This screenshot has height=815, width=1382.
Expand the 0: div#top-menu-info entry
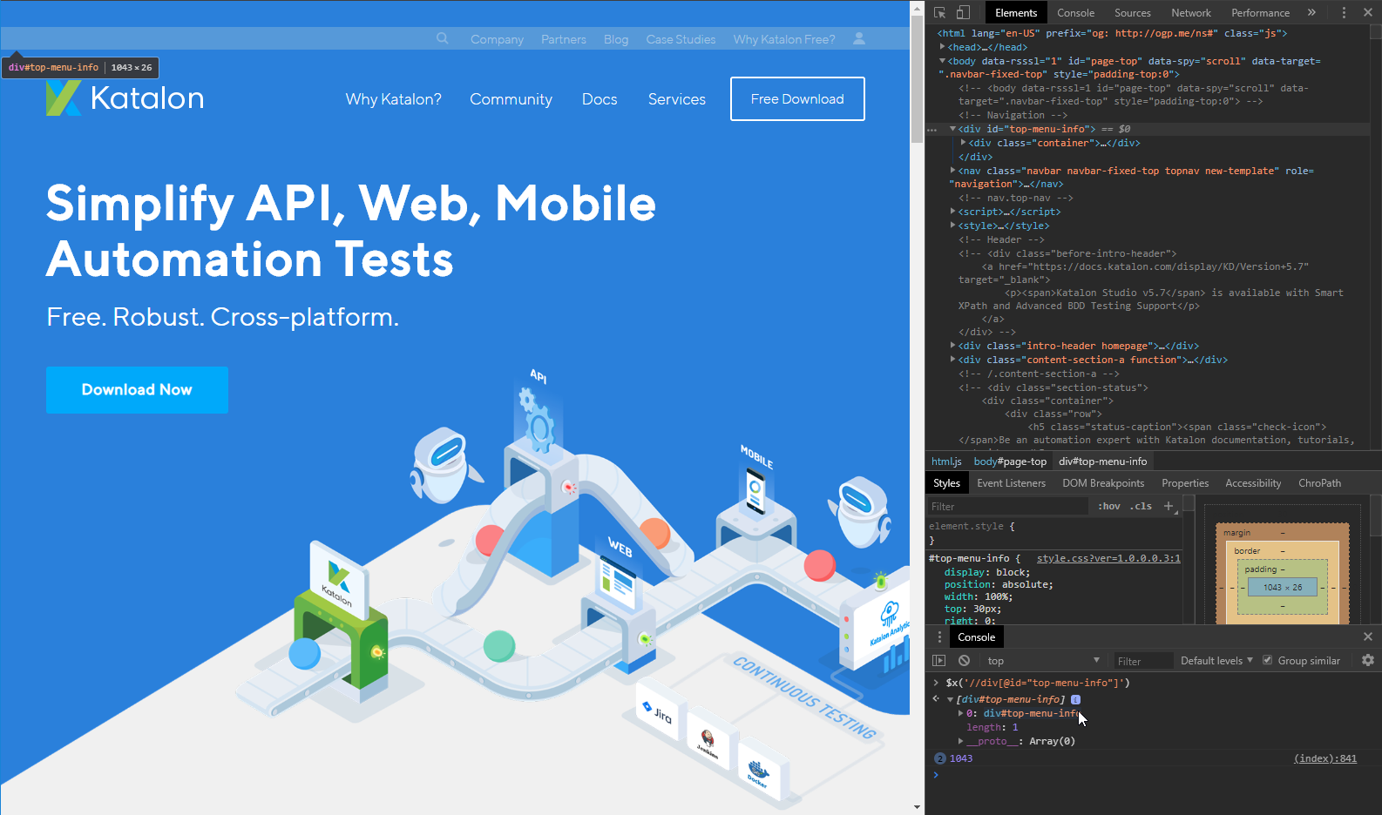(961, 713)
